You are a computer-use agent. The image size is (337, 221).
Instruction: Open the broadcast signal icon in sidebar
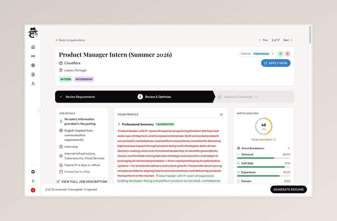pos(33,56)
